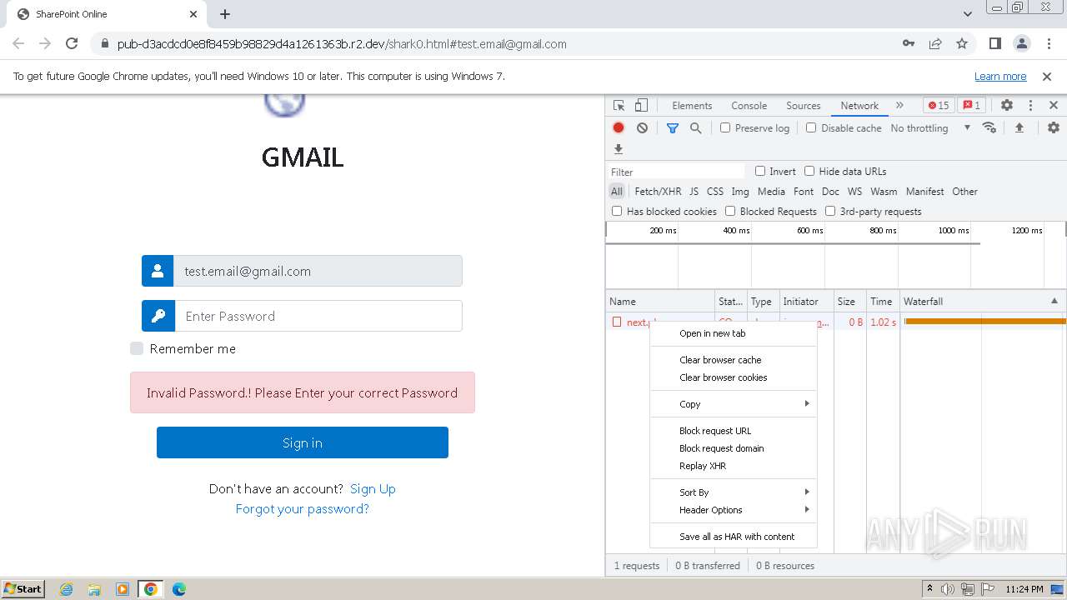The height and width of the screenshot is (600, 1067).
Task: Show hidden system tray icons arrow
Action: [x=929, y=589]
